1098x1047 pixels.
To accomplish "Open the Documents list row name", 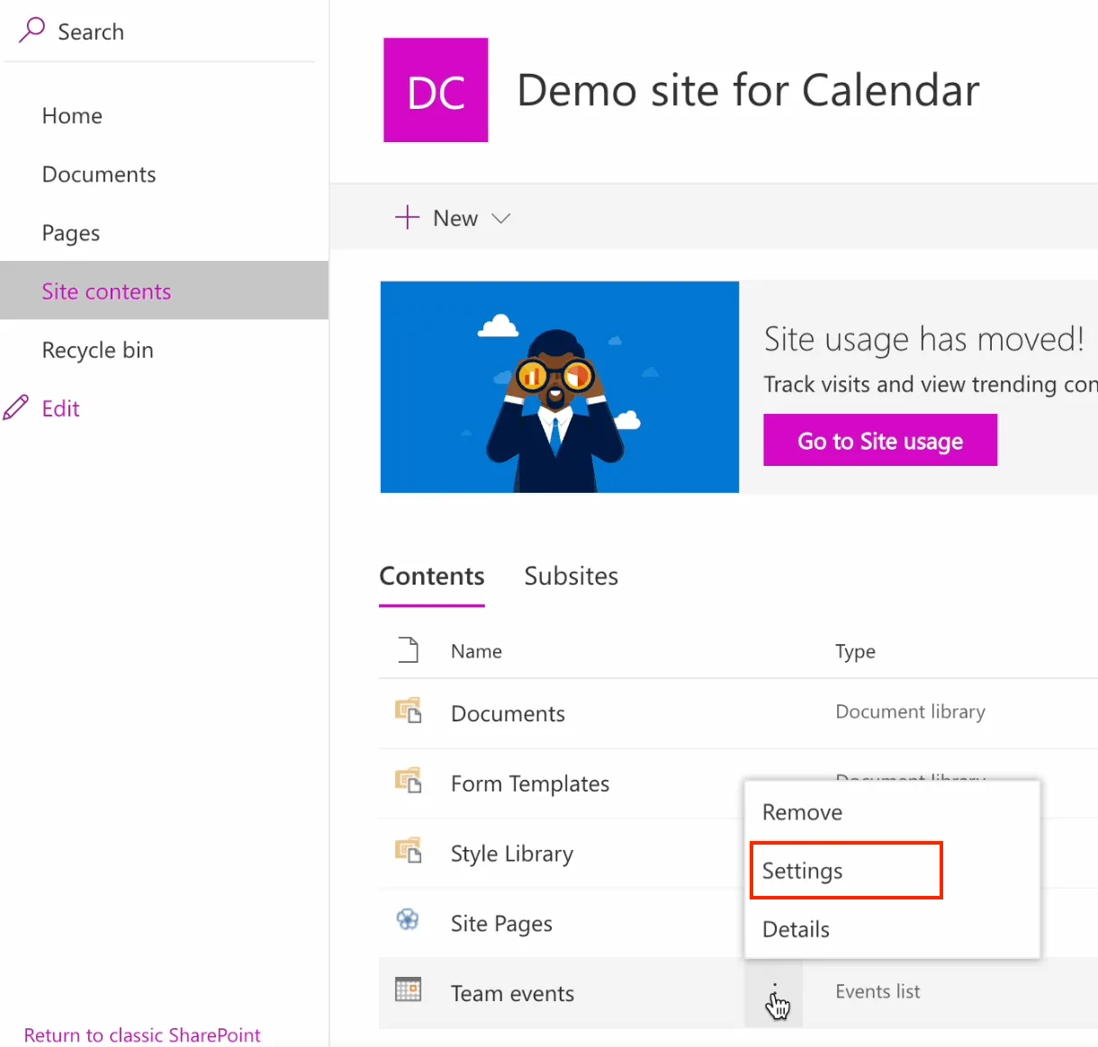I will pyautogui.click(x=508, y=713).
